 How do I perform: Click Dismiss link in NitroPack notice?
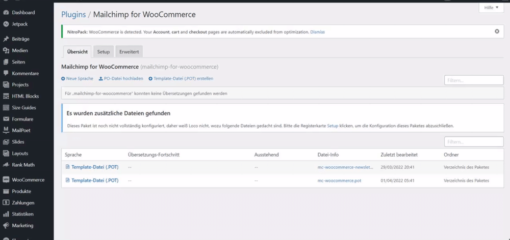[317, 32]
